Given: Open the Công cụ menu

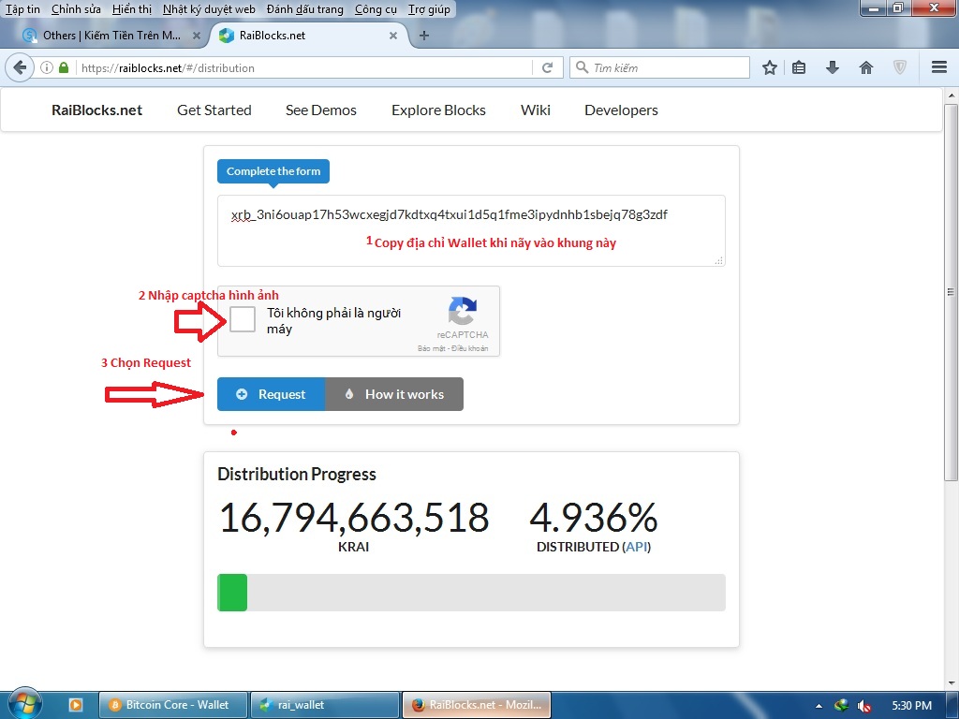Looking at the screenshot, I should click(x=376, y=9).
